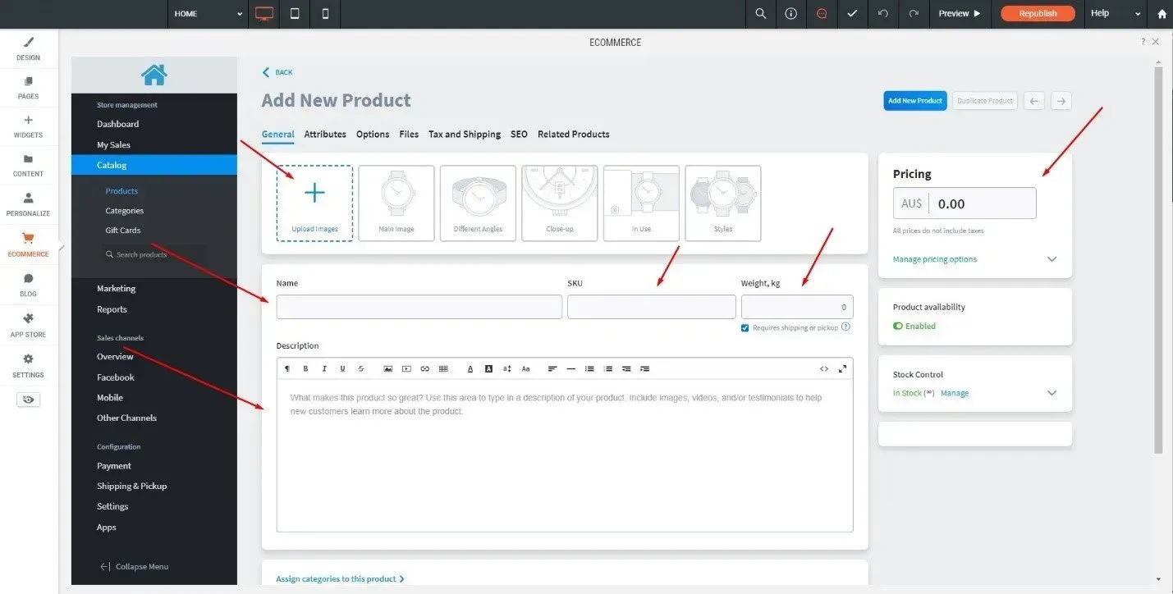Image resolution: width=1173 pixels, height=594 pixels.
Task: Select tablet view device icon
Action: tap(295, 14)
